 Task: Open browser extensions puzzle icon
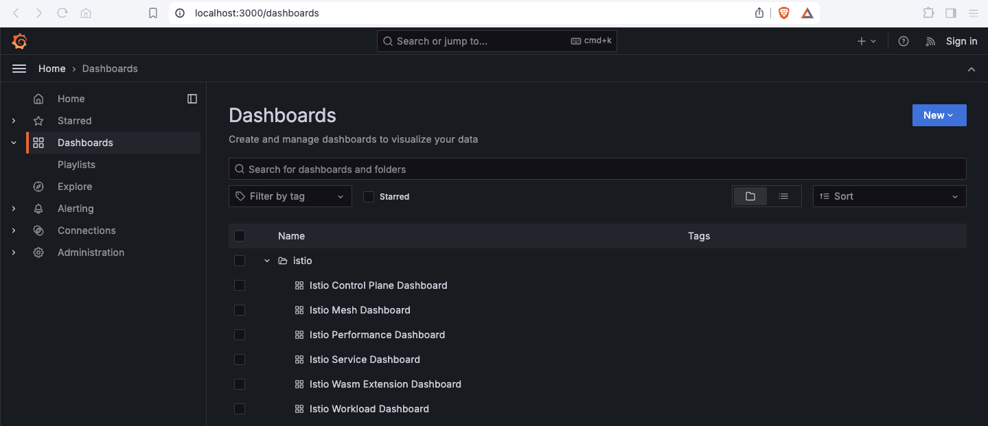[x=929, y=13]
